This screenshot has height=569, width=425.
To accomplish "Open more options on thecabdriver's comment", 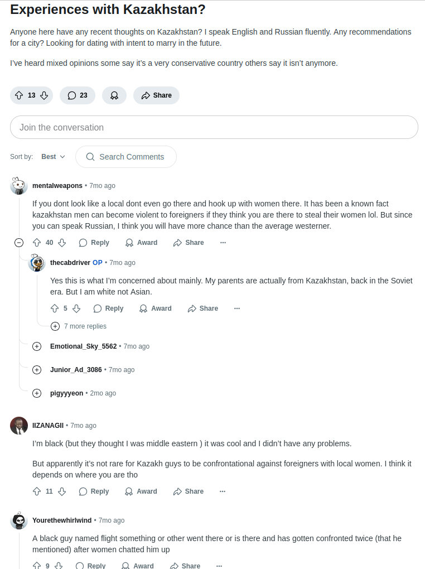I will pos(237,308).
